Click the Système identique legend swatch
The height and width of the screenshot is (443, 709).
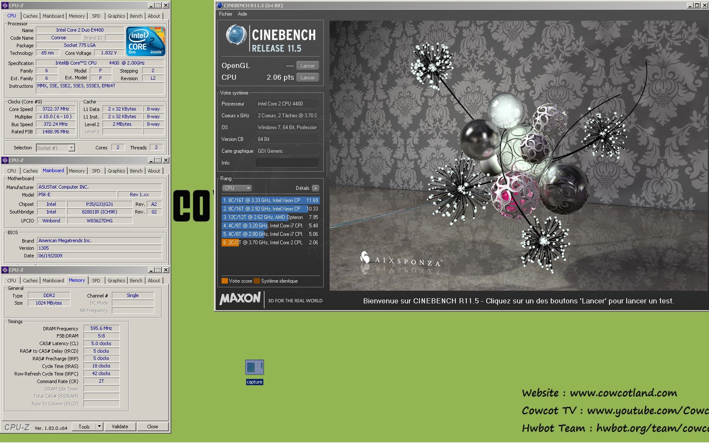coord(257,281)
